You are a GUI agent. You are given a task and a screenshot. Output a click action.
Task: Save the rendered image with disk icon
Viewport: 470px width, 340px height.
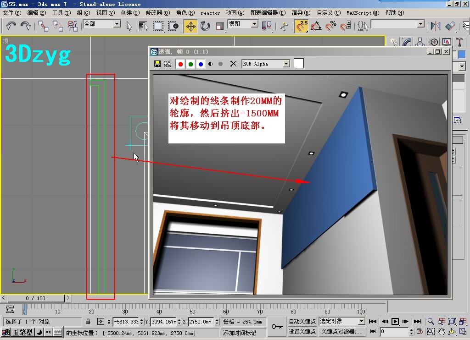pyautogui.click(x=157, y=64)
